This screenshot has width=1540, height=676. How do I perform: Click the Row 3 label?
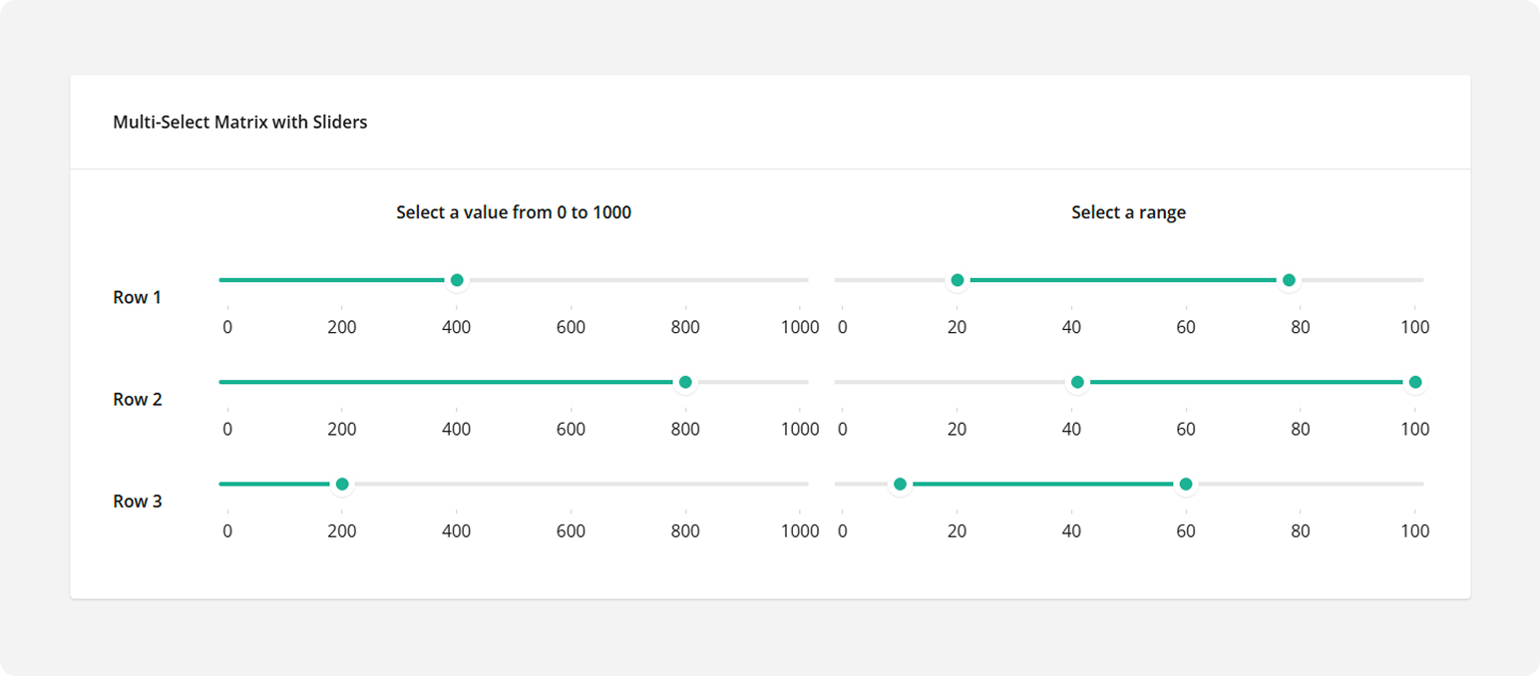pos(137,501)
